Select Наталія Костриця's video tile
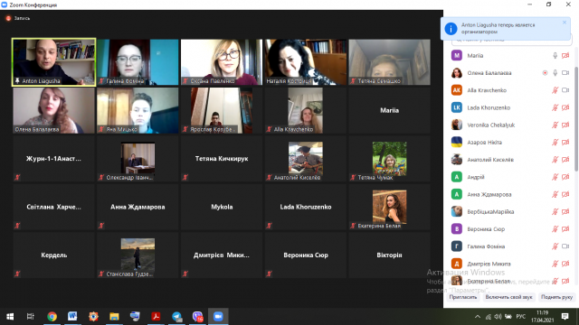 coord(306,62)
